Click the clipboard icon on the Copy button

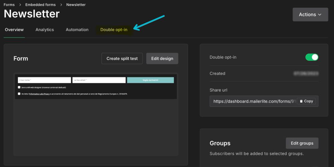coord(301,101)
